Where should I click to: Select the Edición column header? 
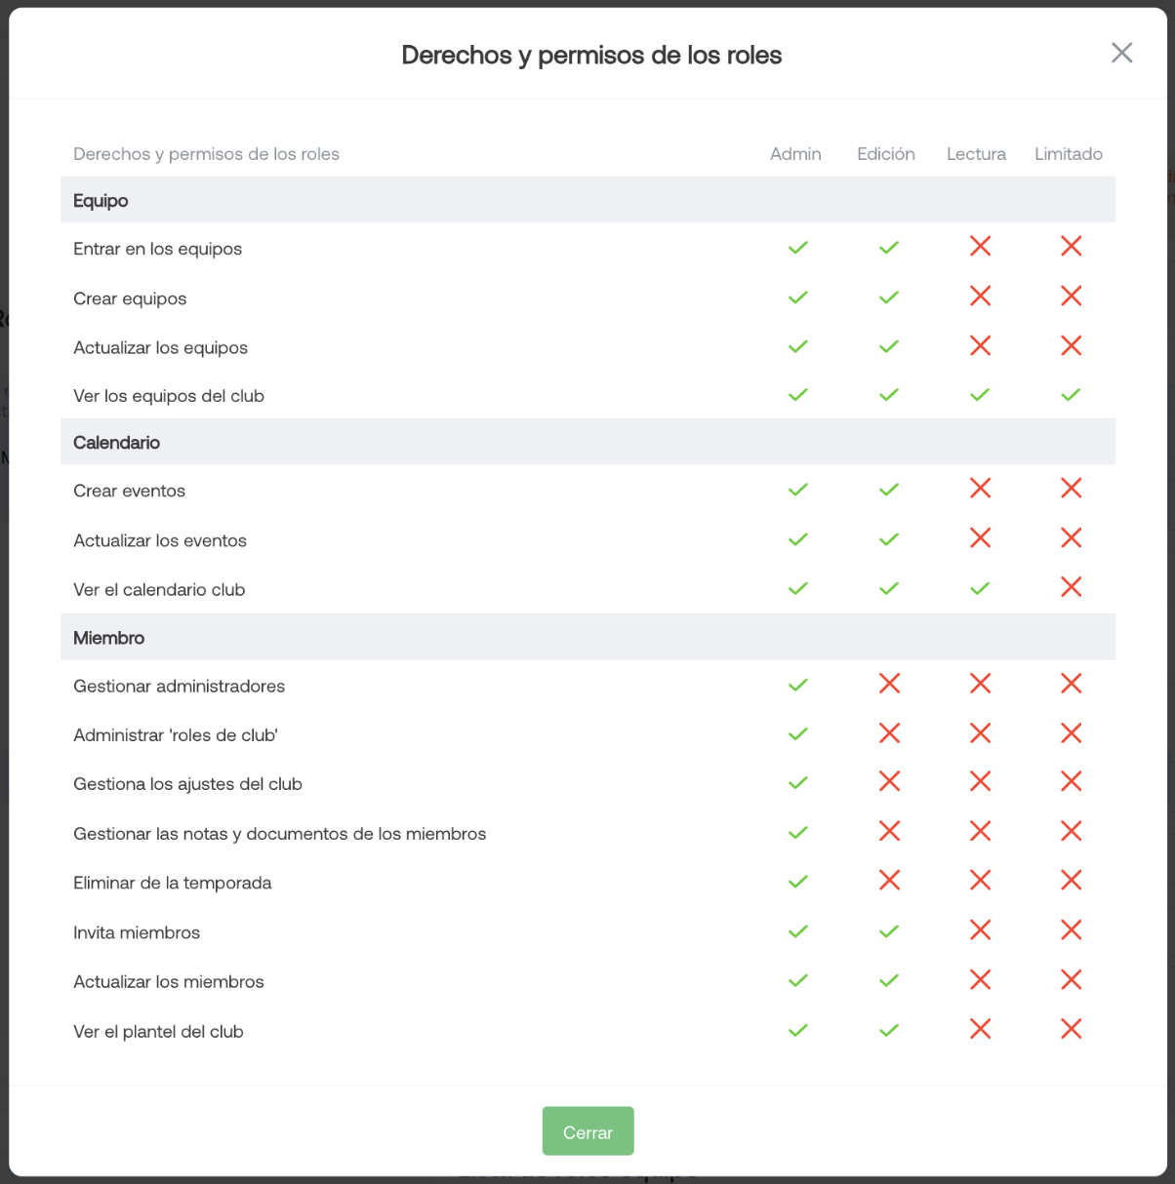pyautogui.click(x=886, y=154)
